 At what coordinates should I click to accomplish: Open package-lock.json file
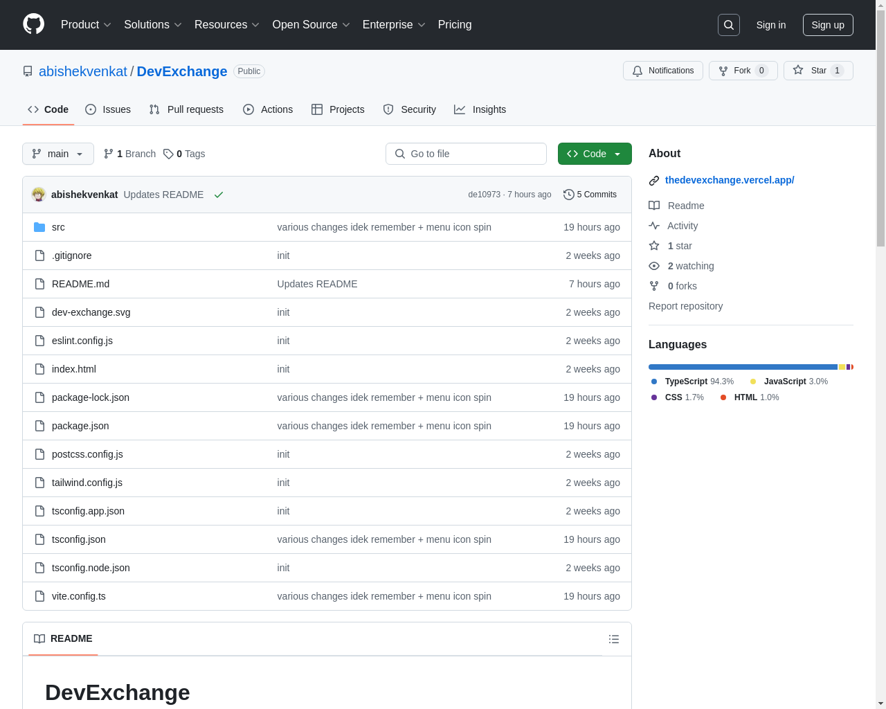(91, 397)
